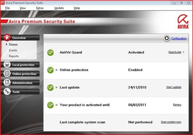Click the Avira umbrella logo
The image size is (193, 135).
pos(183,21)
